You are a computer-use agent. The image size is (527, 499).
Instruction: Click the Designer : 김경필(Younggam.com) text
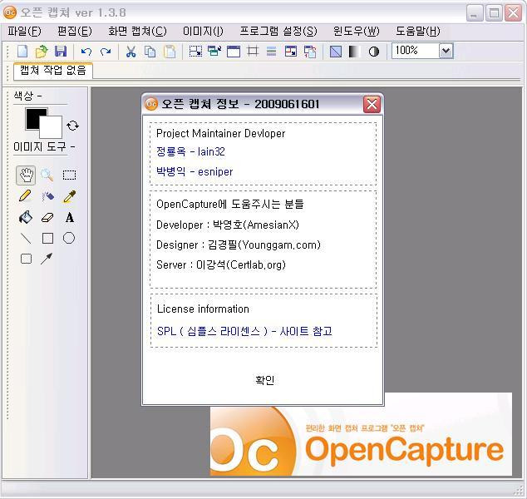pos(239,245)
